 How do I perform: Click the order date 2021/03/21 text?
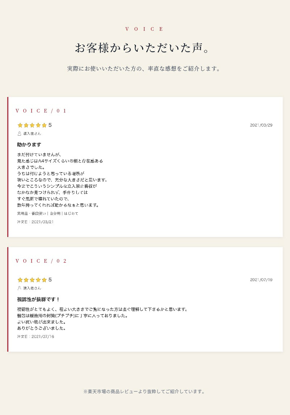coord(35,222)
